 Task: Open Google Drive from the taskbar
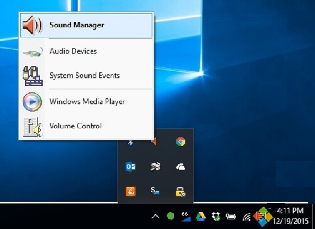[201, 217]
